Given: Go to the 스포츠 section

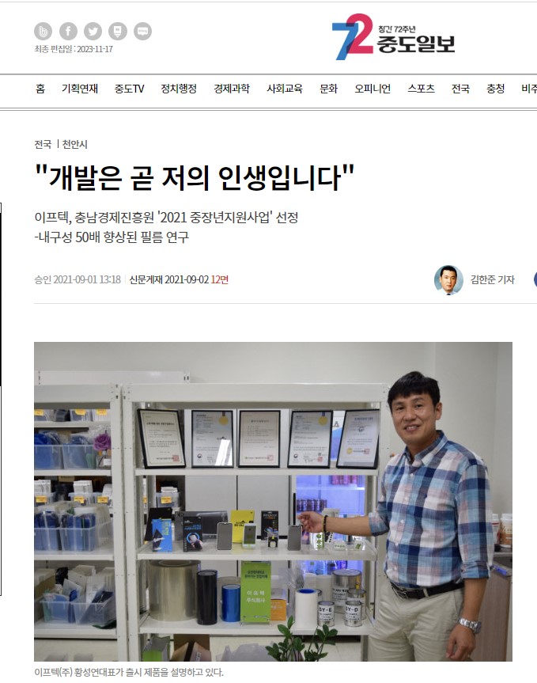Looking at the screenshot, I should click(421, 89).
